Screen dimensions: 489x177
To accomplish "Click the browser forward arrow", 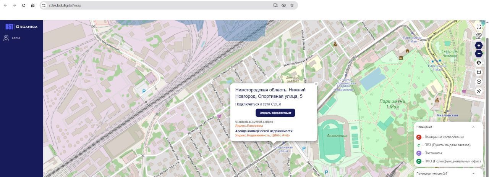I will coord(15,5).
